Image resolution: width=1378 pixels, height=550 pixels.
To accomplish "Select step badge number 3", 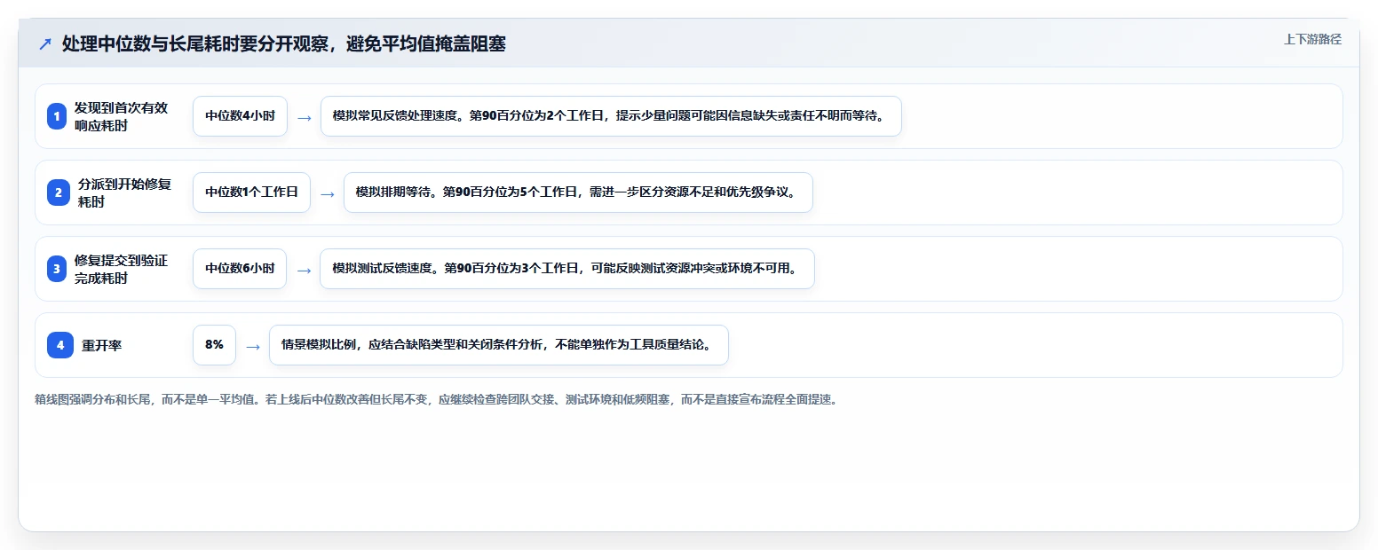I will click(57, 269).
